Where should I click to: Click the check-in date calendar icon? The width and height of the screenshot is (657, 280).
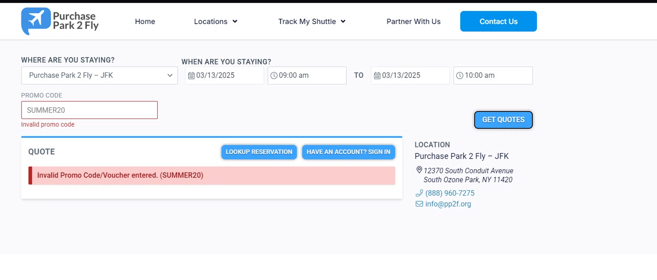191,76
